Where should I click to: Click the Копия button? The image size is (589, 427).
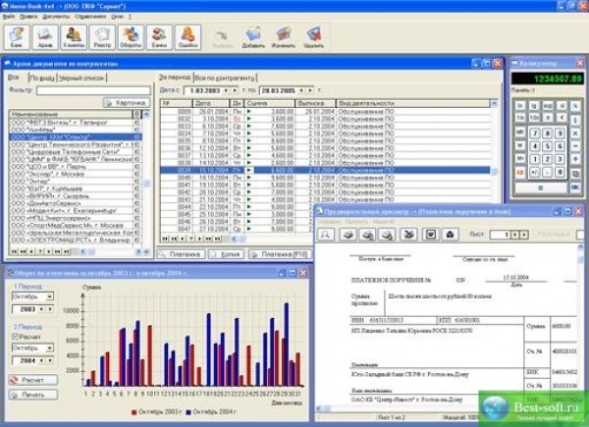click(226, 254)
